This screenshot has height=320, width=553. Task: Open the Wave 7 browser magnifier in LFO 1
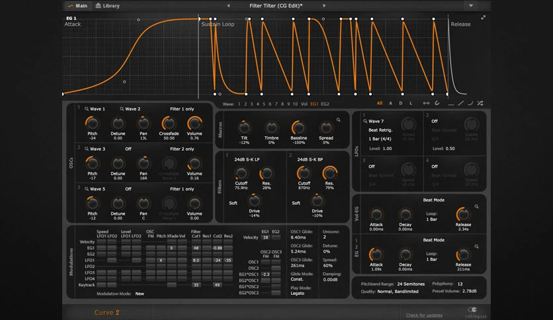click(x=365, y=121)
